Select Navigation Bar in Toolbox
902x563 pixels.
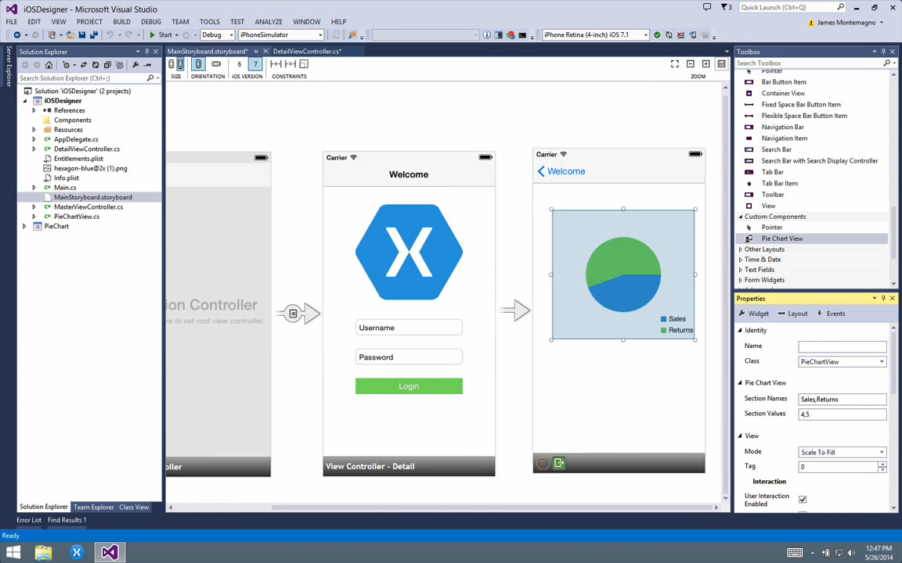point(782,127)
